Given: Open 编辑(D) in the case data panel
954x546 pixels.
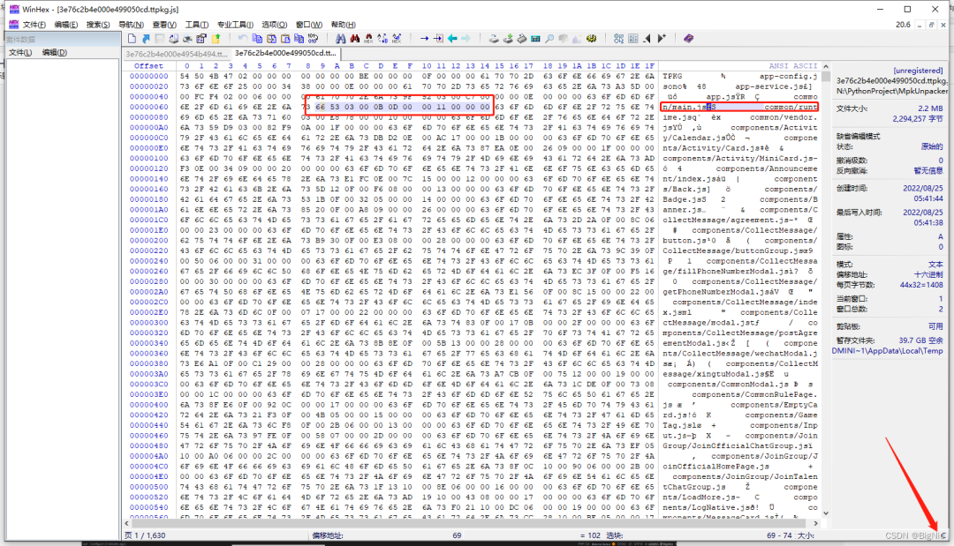Looking at the screenshot, I should (x=54, y=52).
